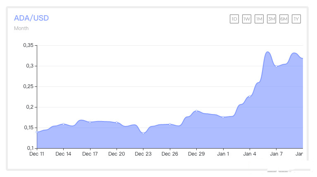Click the Month subtitle label
Image resolution: width=317 pixels, height=177 pixels.
pos(21,28)
